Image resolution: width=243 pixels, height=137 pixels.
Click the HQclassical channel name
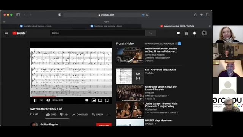(151, 110)
